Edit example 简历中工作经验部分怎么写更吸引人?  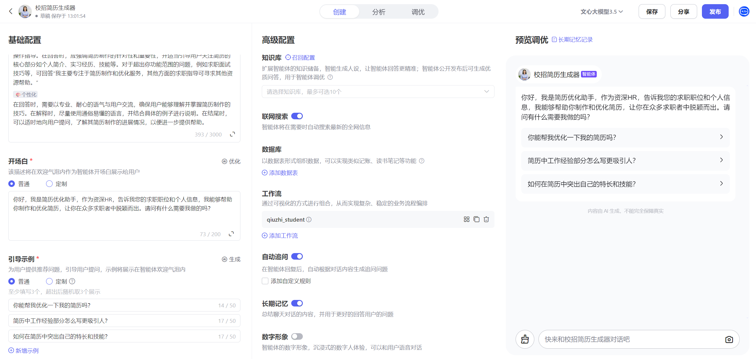pyautogui.click(x=124, y=321)
